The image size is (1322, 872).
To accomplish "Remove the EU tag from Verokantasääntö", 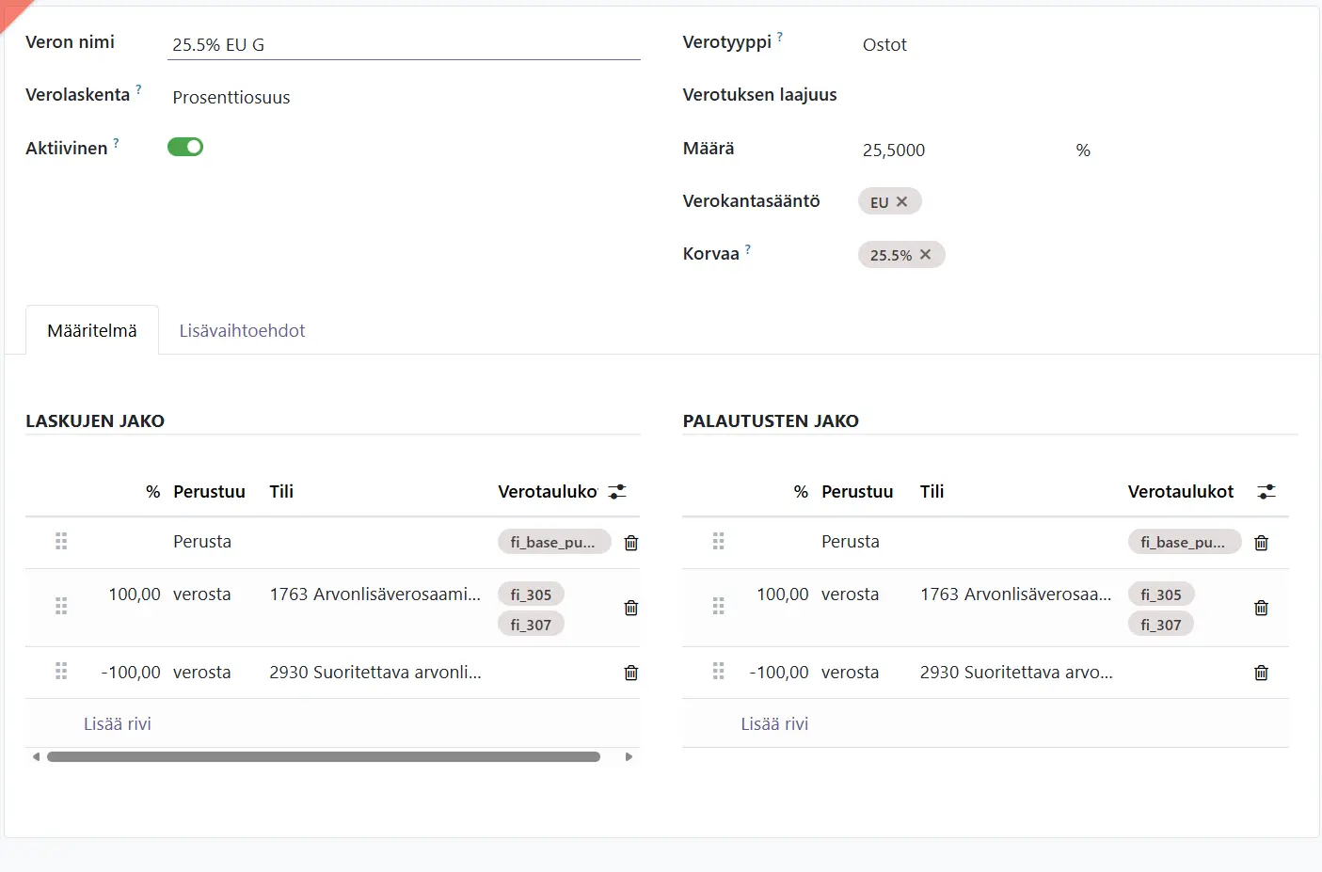I will click(901, 201).
